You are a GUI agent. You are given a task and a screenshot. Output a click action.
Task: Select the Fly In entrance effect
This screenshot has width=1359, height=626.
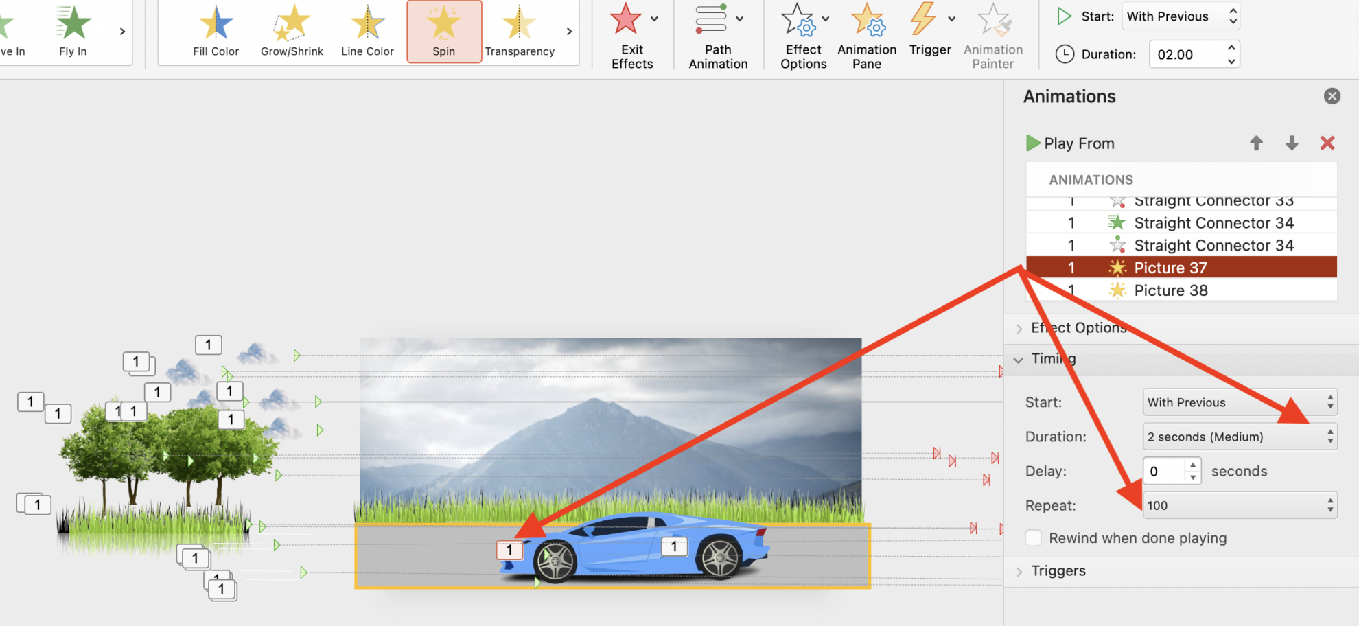[73, 32]
